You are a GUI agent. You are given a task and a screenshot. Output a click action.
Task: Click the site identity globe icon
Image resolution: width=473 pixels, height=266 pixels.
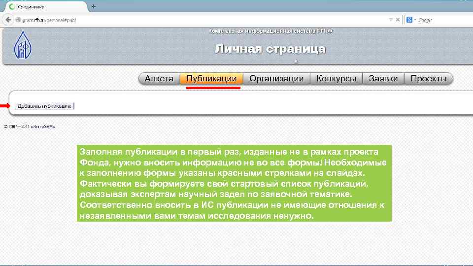coord(18,20)
